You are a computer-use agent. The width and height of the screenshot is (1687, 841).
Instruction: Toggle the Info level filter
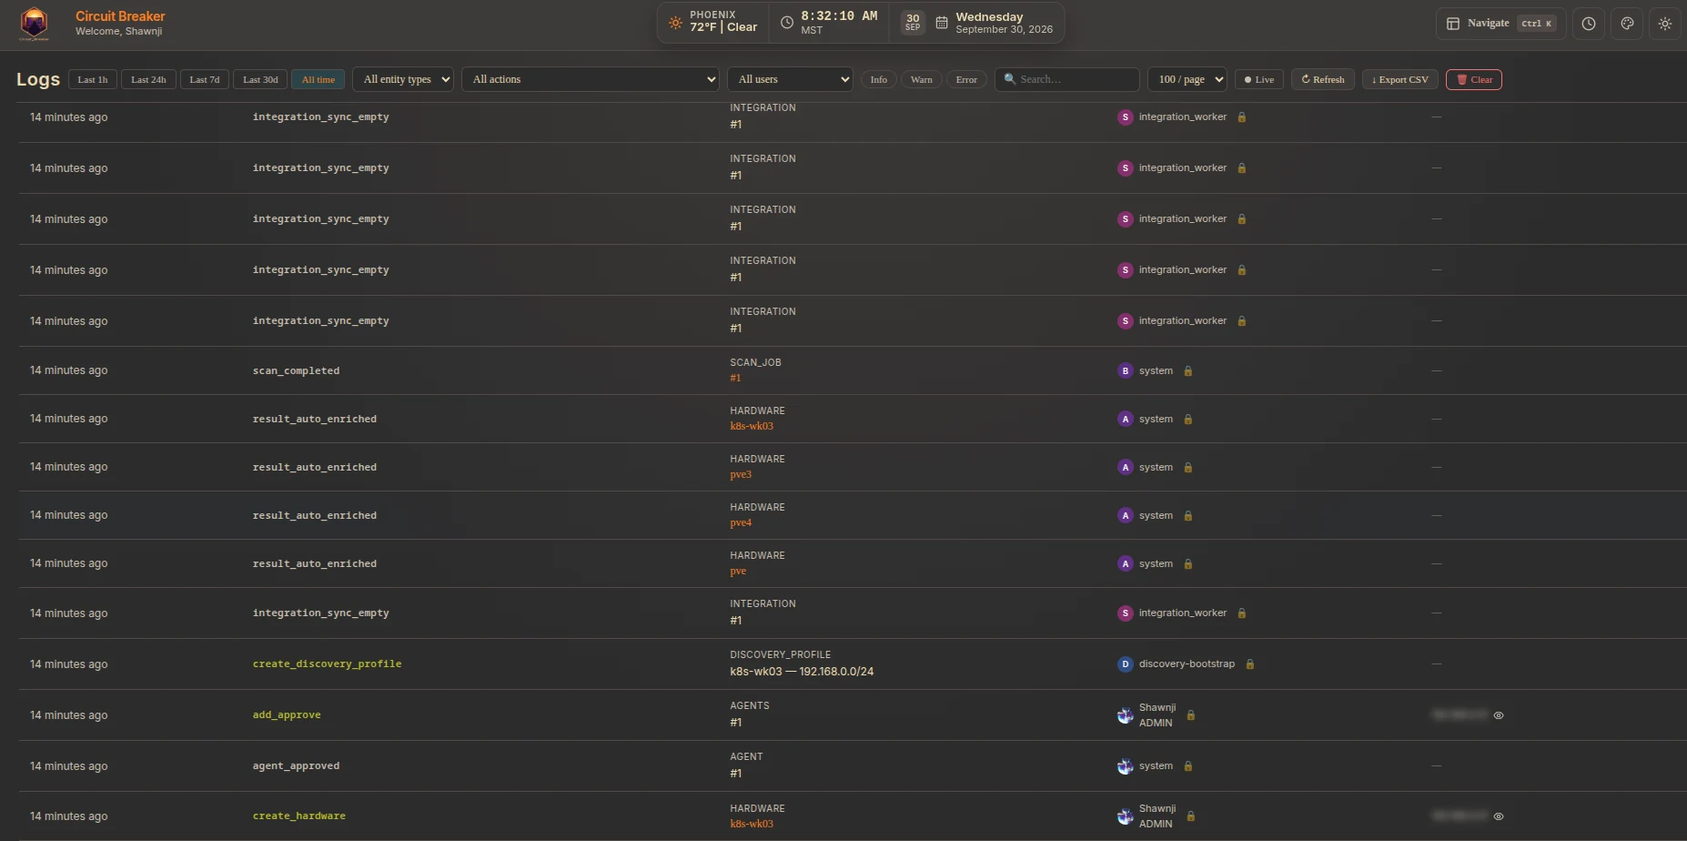click(879, 79)
